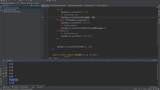Screen dimensions: 160x90
Task: Hide the Project panel with minus icon
Action: [x=39, y=5]
